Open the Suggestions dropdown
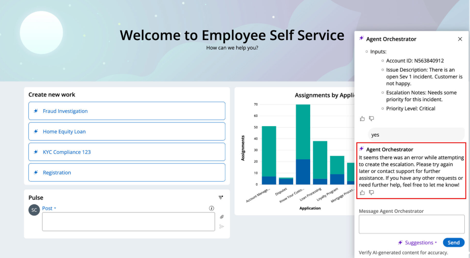Screen dimensions: 470x258 click(418, 242)
